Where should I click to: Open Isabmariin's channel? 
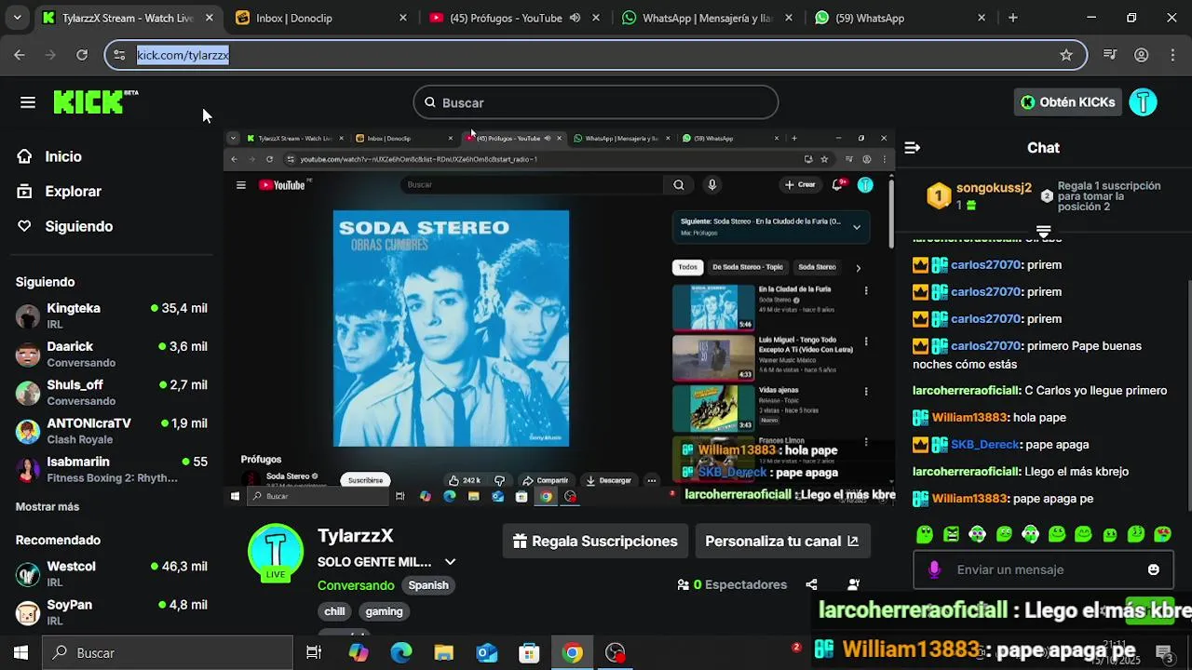click(x=112, y=469)
